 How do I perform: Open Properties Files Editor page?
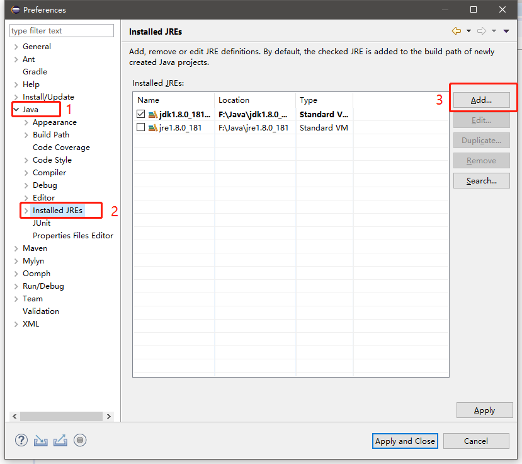pyautogui.click(x=73, y=236)
